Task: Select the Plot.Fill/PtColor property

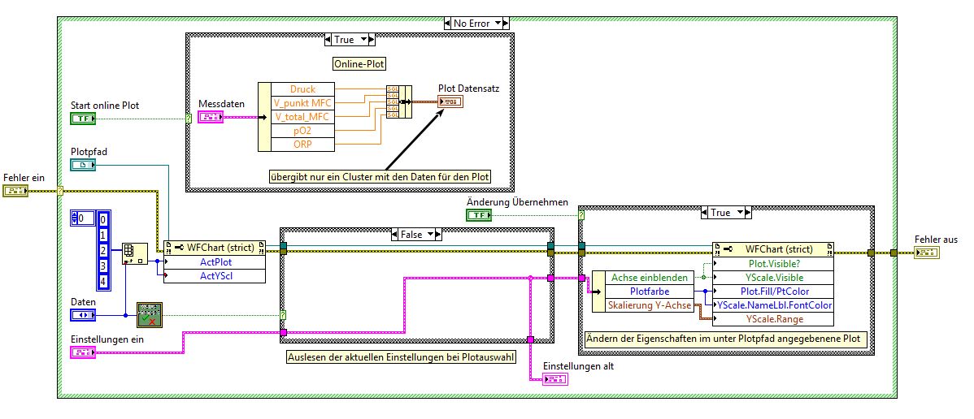Action: coord(773,292)
